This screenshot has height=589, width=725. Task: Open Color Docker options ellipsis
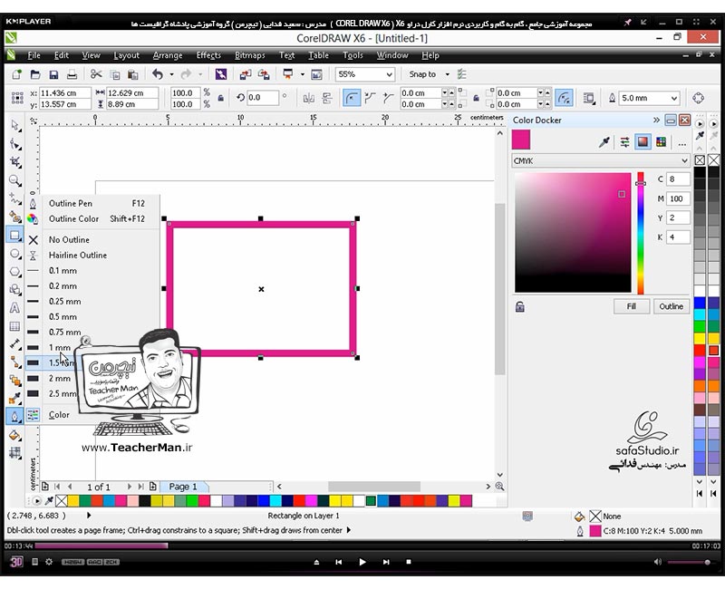(x=682, y=143)
